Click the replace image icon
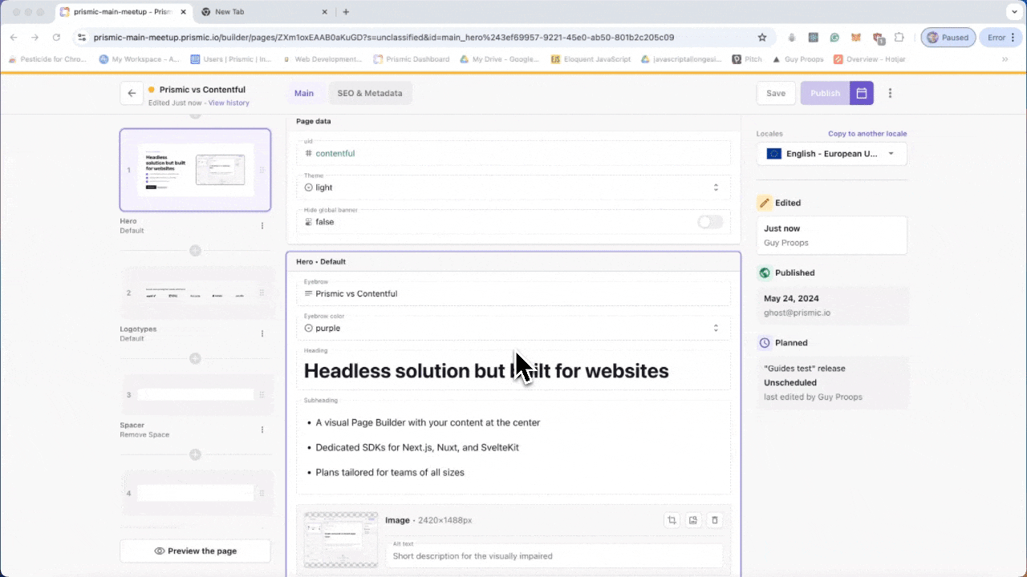Screen dimensions: 1027x577 point(693,520)
